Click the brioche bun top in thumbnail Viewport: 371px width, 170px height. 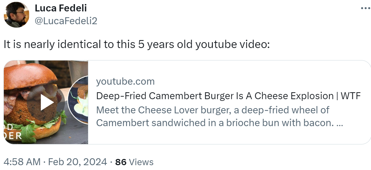click(x=30, y=75)
